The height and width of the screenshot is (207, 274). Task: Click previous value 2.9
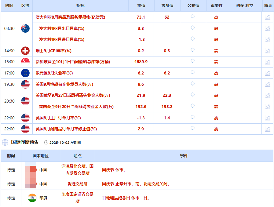(x=141, y=129)
